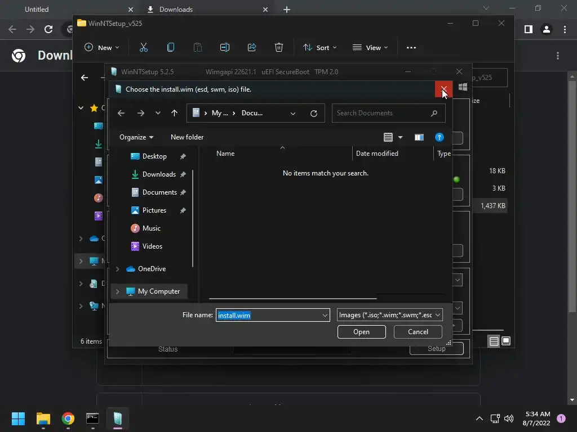Select Downloads in dialog sidebar
The width and height of the screenshot is (577, 432).
click(159, 174)
